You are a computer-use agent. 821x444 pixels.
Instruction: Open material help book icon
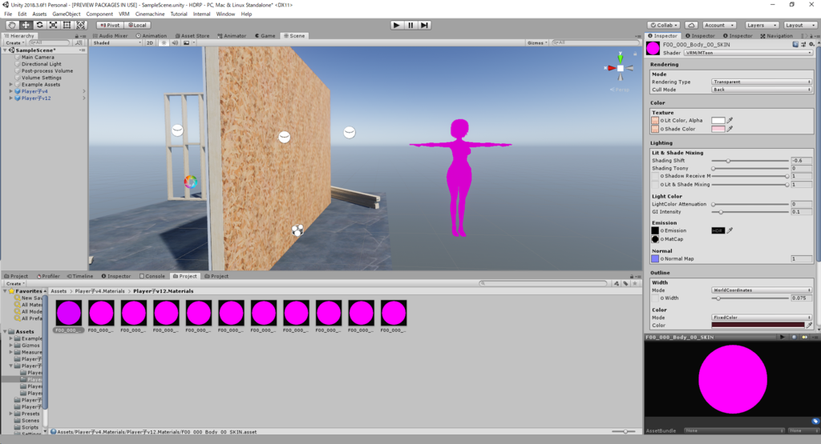795,45
